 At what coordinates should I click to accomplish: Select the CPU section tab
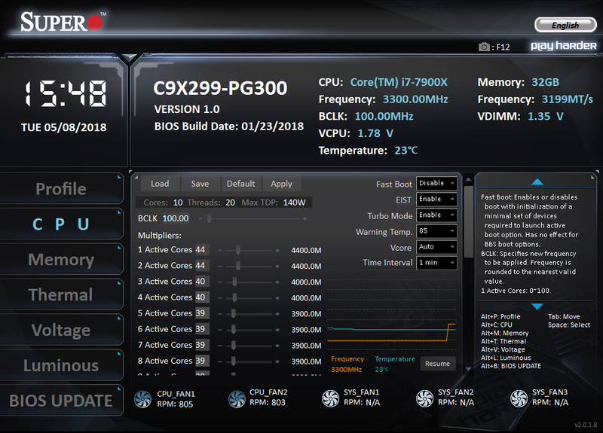(61, 224)
